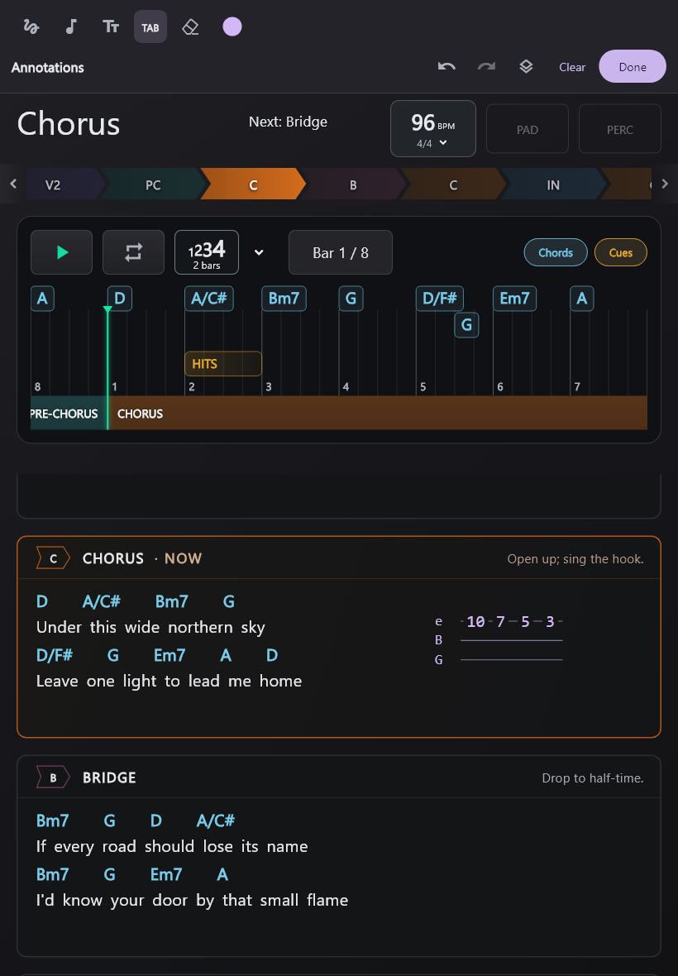
Task: Toggle the PERC button
Action: pyautogui.click(x=620, y=130)
